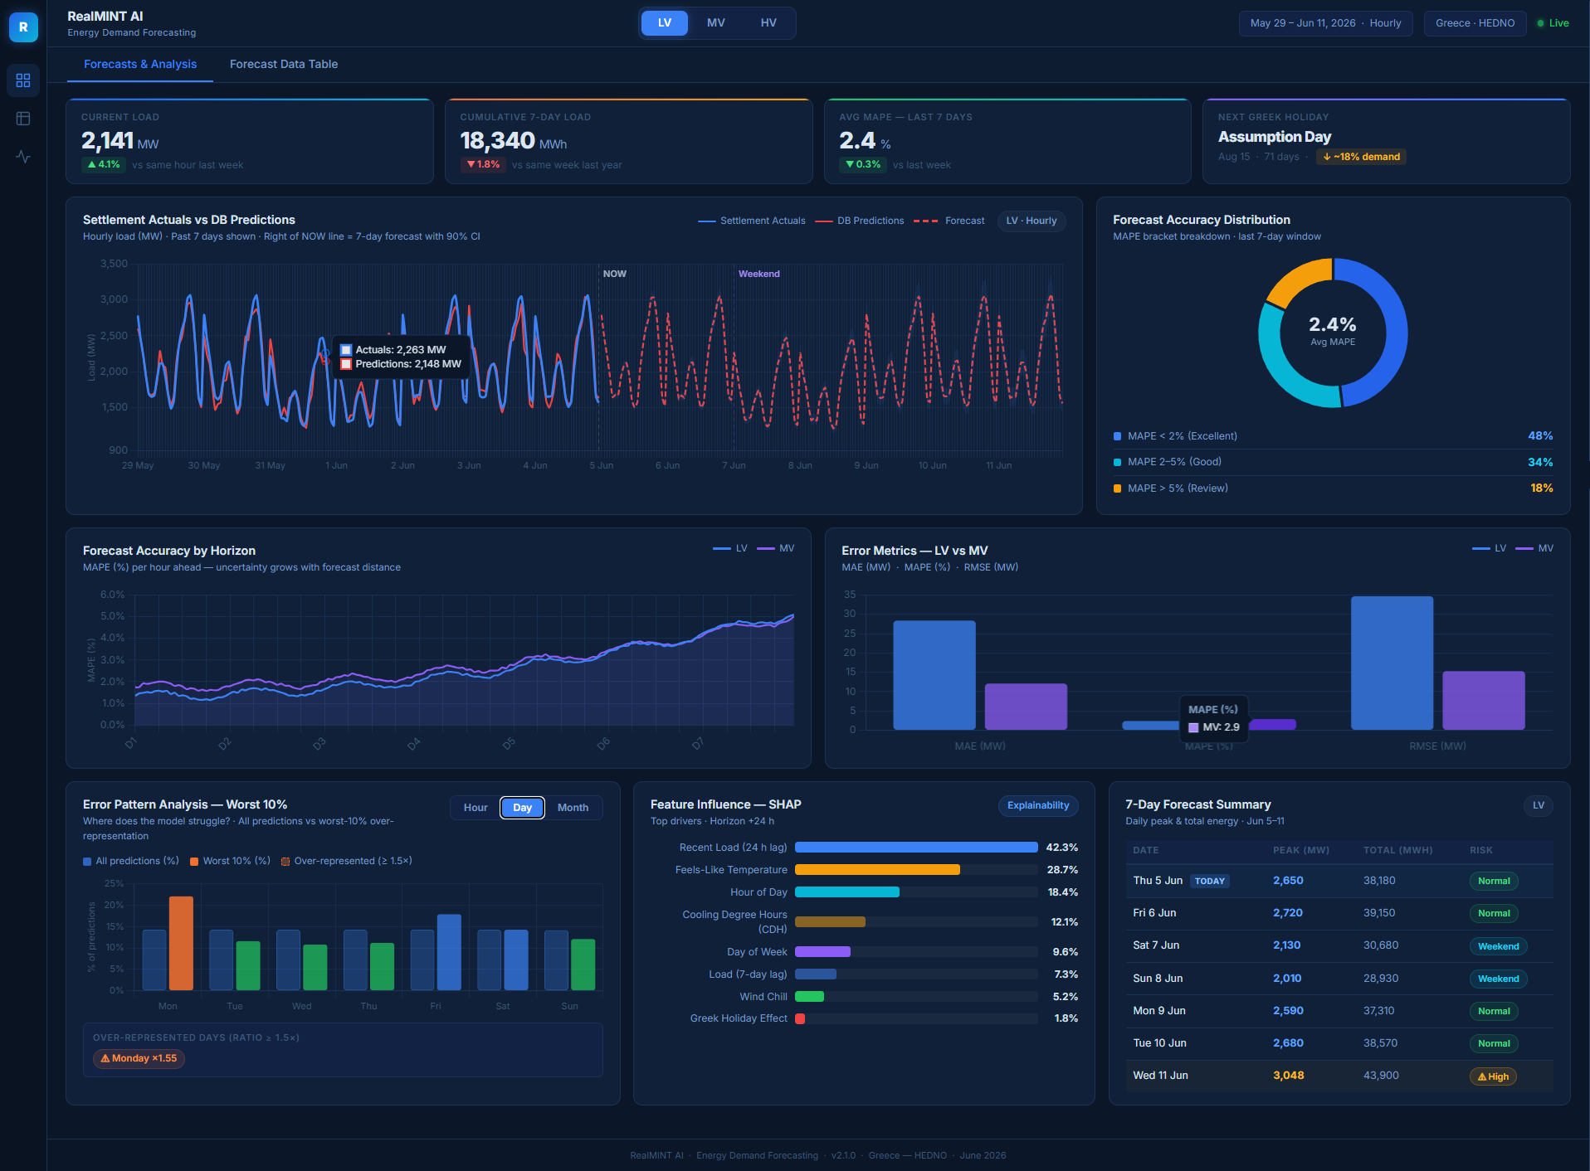Open the Greece HEDNO region selector
Image resolution: width=1590 pixels, height=1171 pixels.
click(x=1475, y=23)
